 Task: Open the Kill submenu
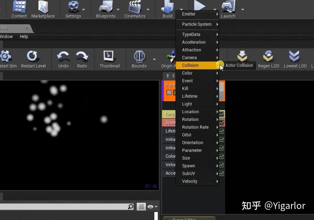197,89
